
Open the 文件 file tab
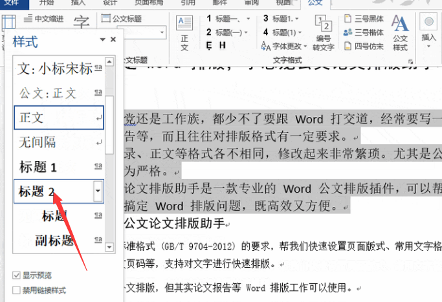[11, 3]
